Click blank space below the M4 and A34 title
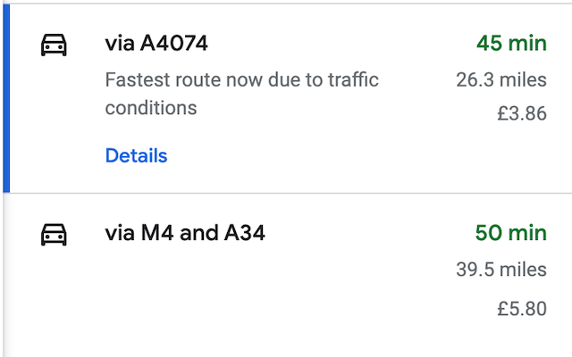The width and height of the screenshot is (572, 357). [223, 295]
